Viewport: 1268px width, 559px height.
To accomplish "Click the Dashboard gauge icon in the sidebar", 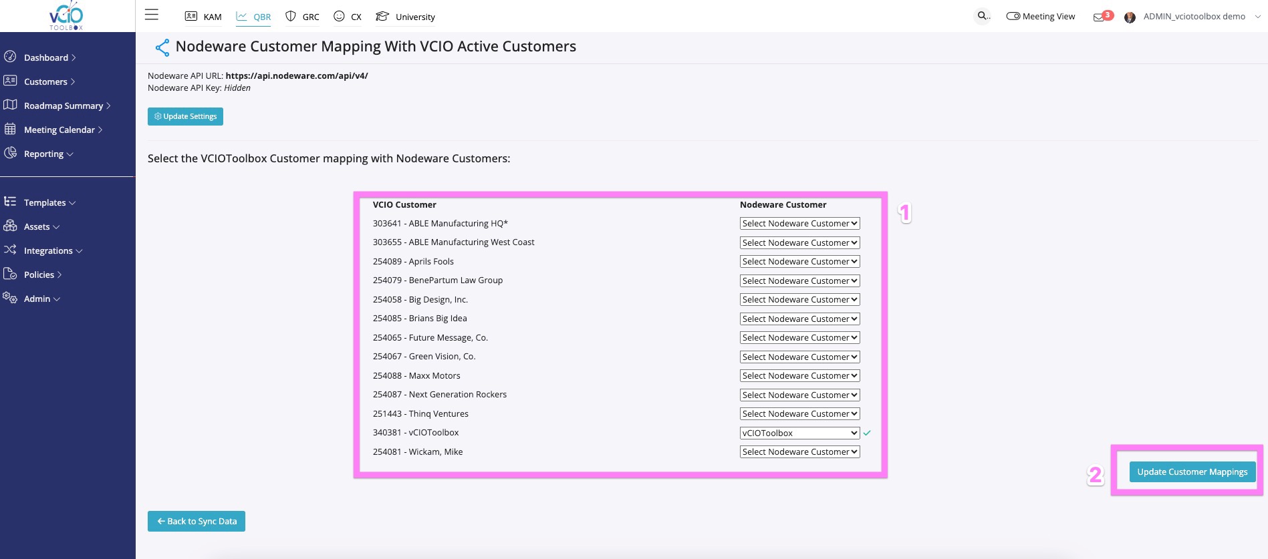I will pos(10,57).
